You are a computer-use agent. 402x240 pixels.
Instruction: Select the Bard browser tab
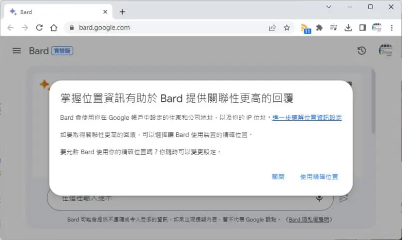point(59,12)
